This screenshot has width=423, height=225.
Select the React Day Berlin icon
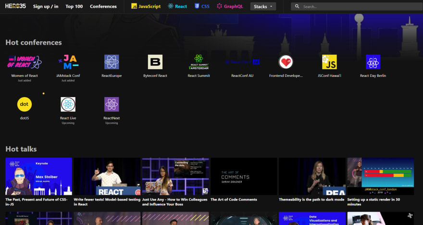coord(373,62)
